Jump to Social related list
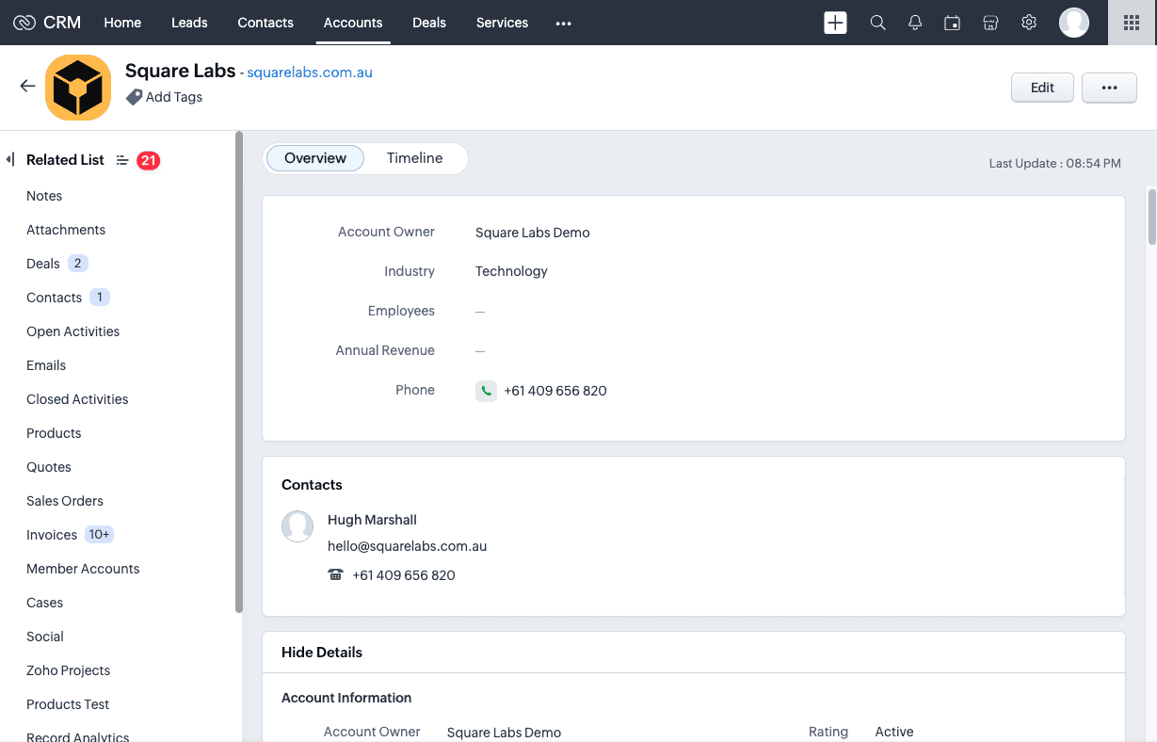 tap(45, 637)
